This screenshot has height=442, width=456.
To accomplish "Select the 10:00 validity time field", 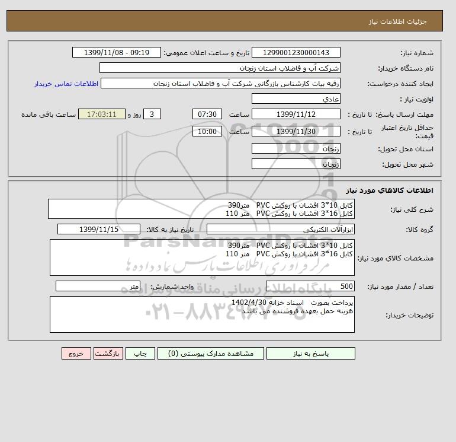I will [207, 131].
